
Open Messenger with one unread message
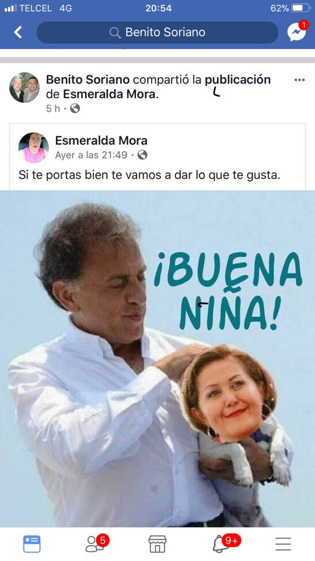(x=297, y=32)
